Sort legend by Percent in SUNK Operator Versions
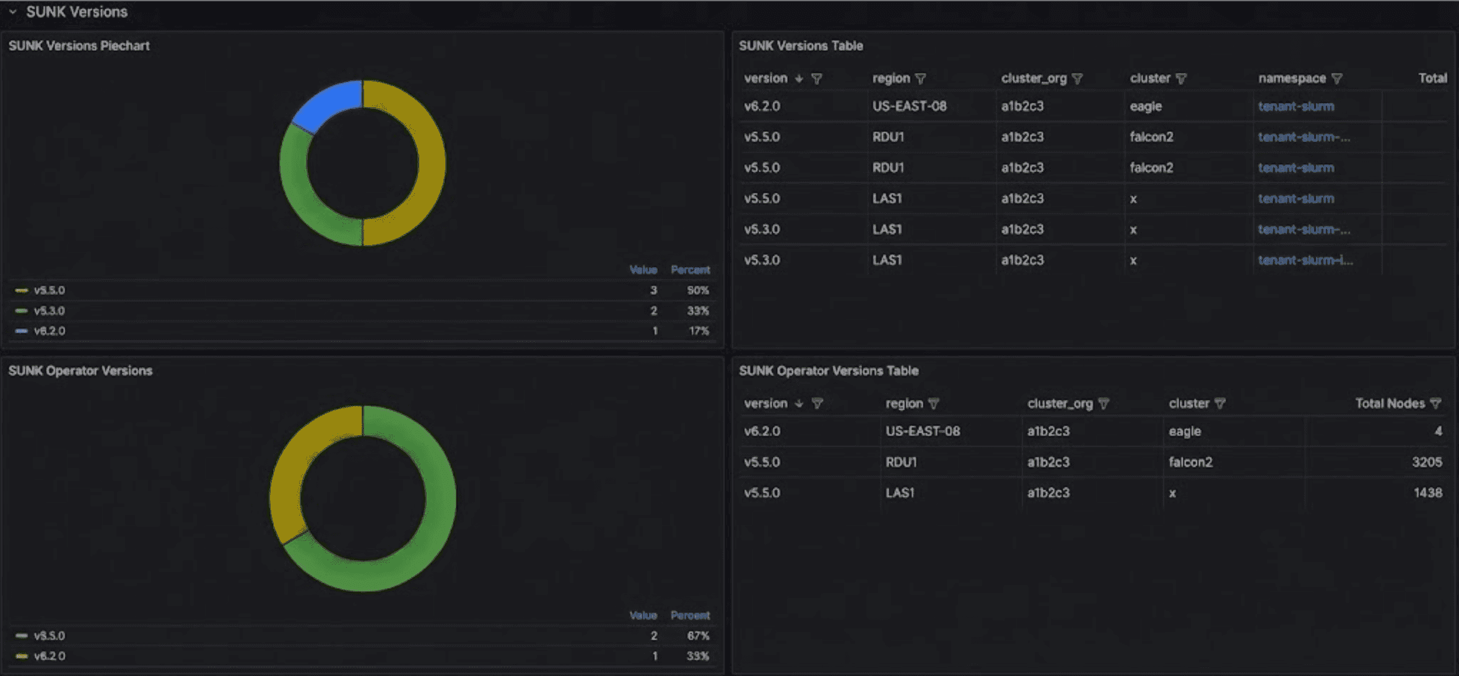 690,615
